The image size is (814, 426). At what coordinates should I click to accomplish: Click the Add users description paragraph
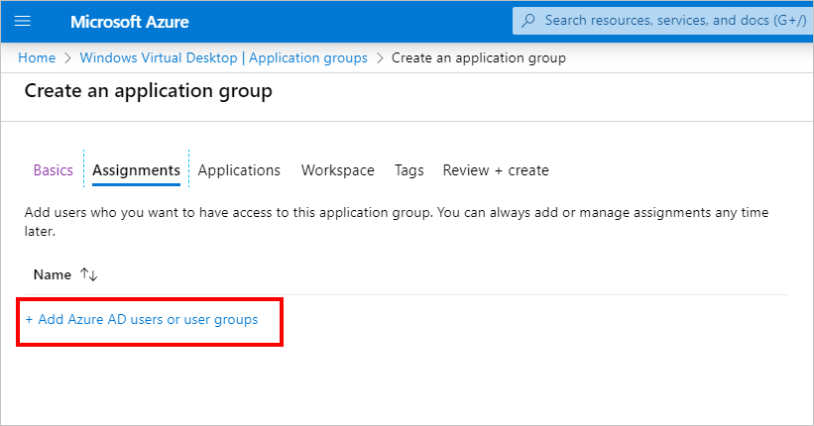pos(397,222)
